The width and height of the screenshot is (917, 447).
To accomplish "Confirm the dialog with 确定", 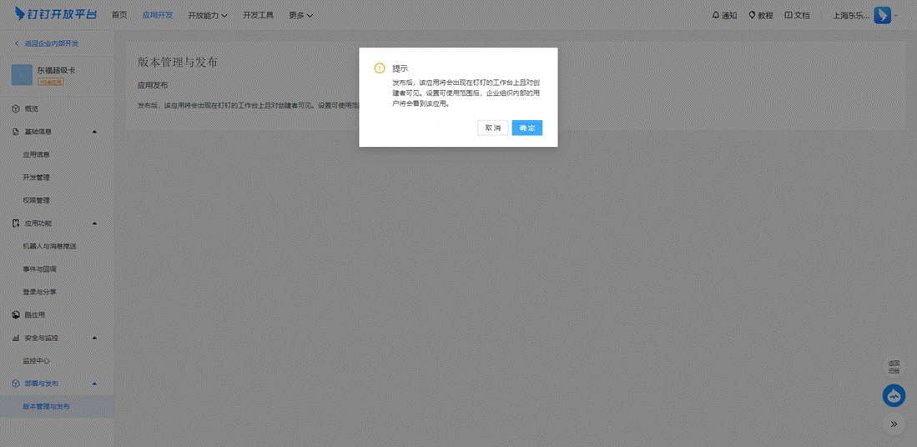I will pos(527,128).
